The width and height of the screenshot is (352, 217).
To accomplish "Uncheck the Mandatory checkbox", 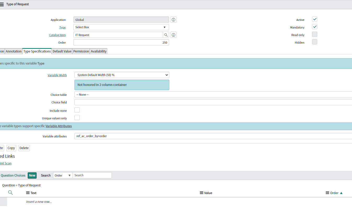I will tap(315, 27).
